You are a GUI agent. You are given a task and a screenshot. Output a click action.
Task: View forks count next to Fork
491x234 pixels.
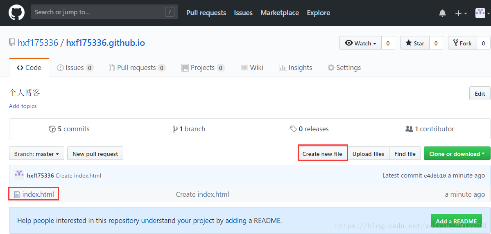click(x=484, y=43)
